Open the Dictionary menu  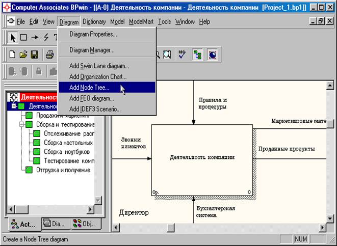point(94,22)
